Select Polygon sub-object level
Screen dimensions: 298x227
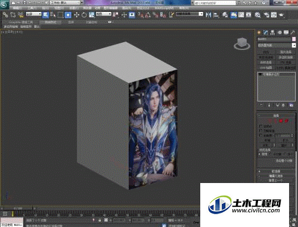point(281,121)
